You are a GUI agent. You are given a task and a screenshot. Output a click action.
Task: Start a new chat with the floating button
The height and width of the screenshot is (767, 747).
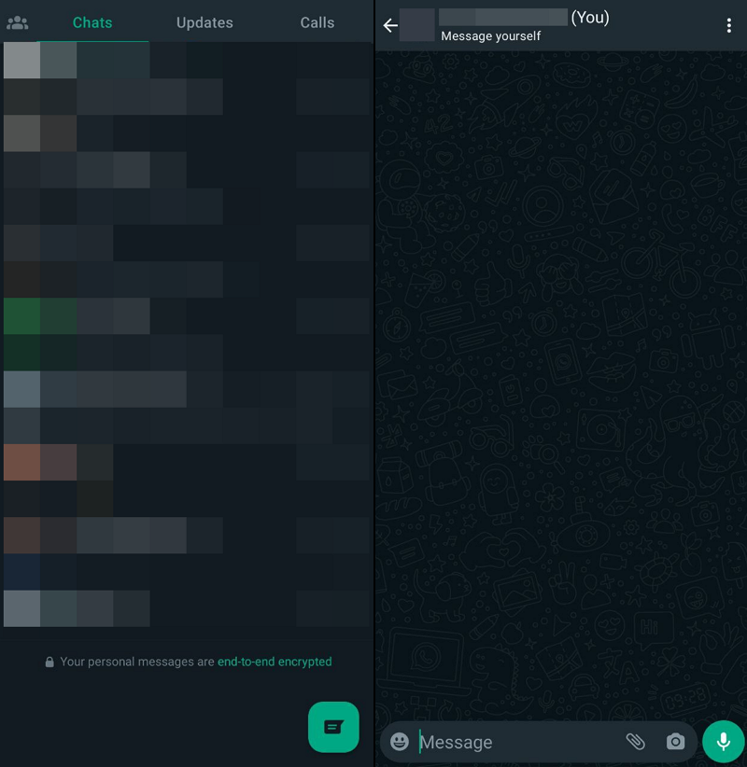333,727
